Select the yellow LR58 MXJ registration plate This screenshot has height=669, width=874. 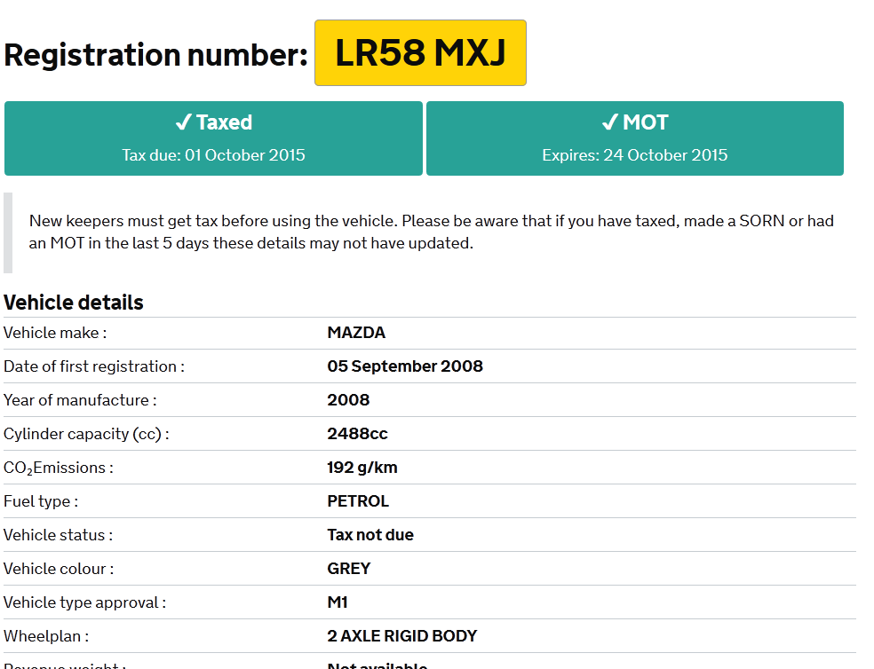point(420,53)
